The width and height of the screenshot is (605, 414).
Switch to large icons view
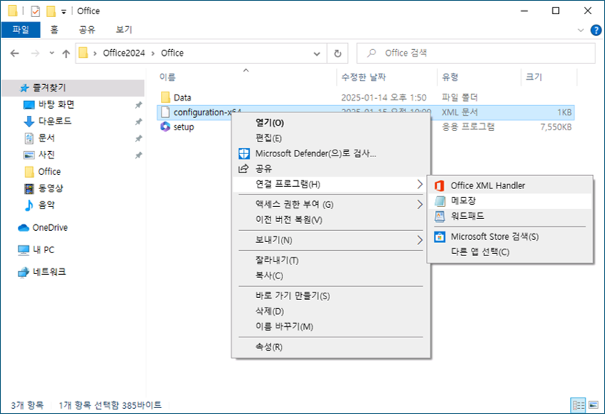(x=594, y=406)
